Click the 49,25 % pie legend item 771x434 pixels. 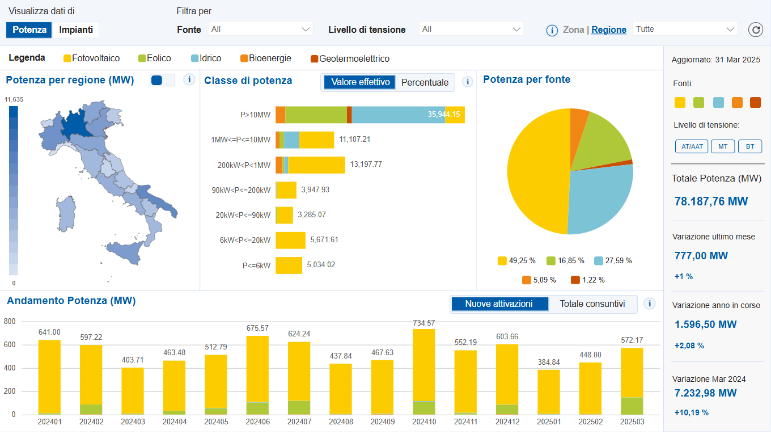(x=516, y=261)
